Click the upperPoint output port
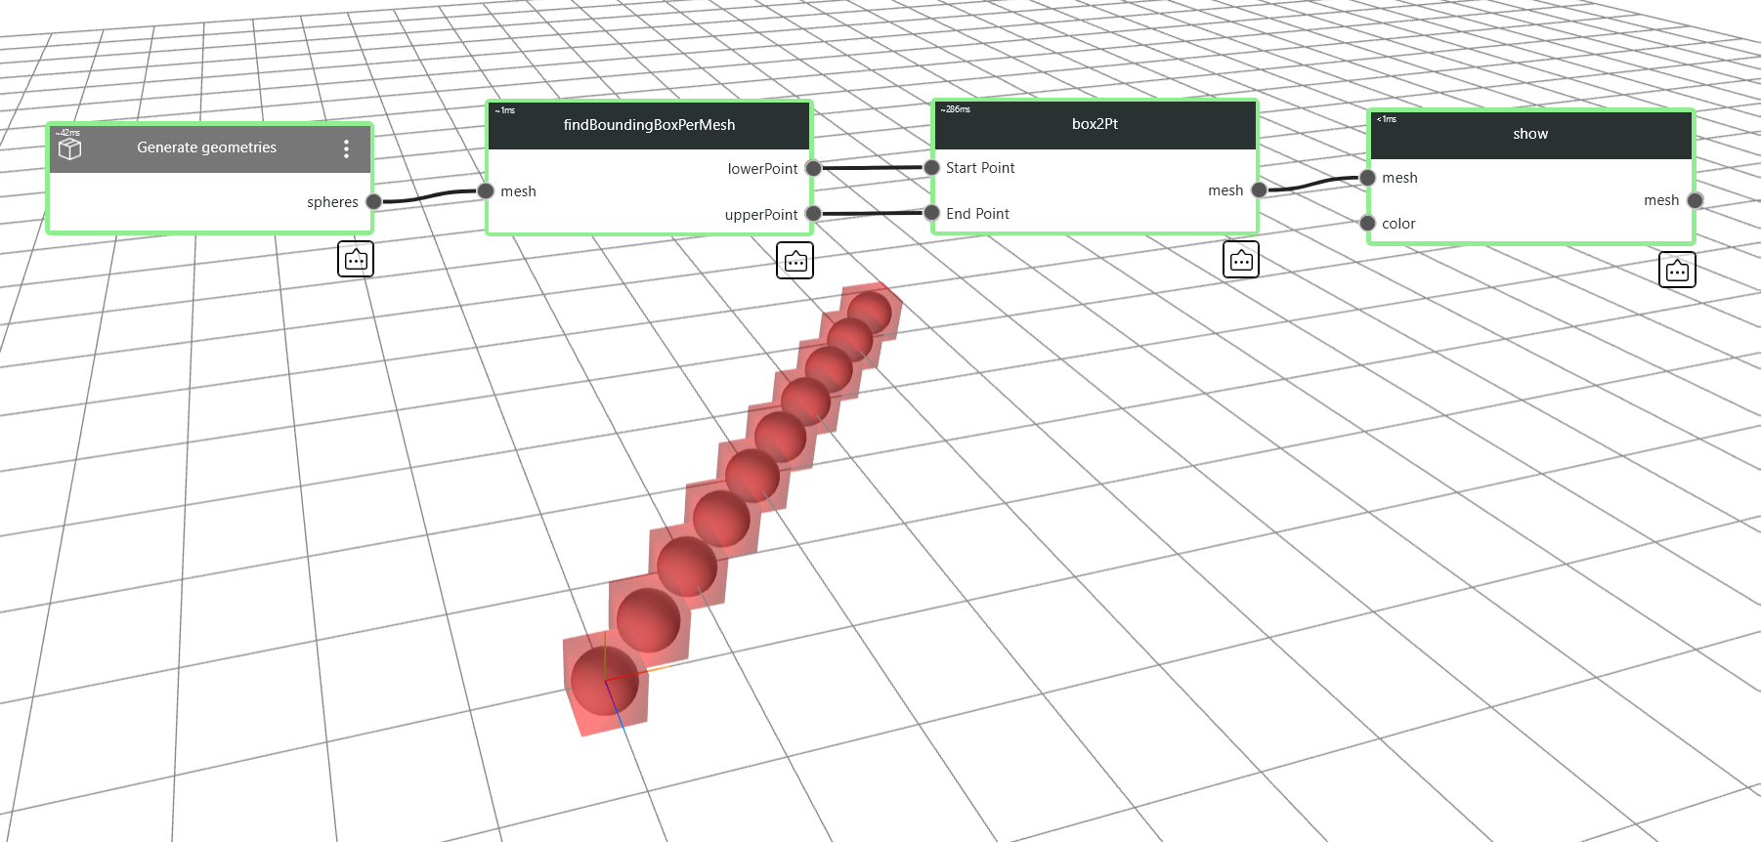Screen dimensions: 1761x842 [813, 214]
